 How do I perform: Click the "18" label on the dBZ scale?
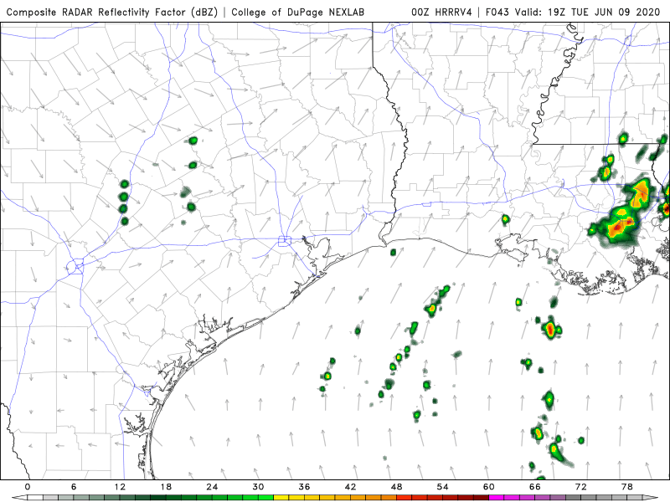pos(166,487)
